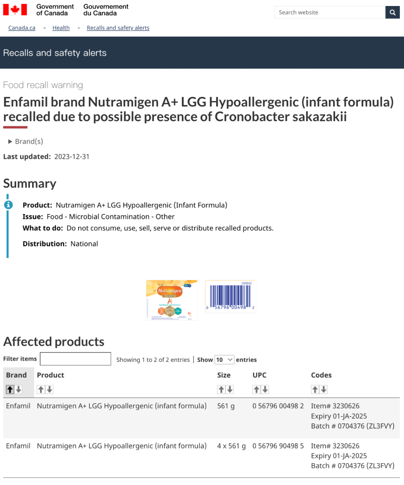Image resolution: width=404 pixels, height=485 pixels.
Task: Sort Codes column ascending arrow
Action: point(315,390)
